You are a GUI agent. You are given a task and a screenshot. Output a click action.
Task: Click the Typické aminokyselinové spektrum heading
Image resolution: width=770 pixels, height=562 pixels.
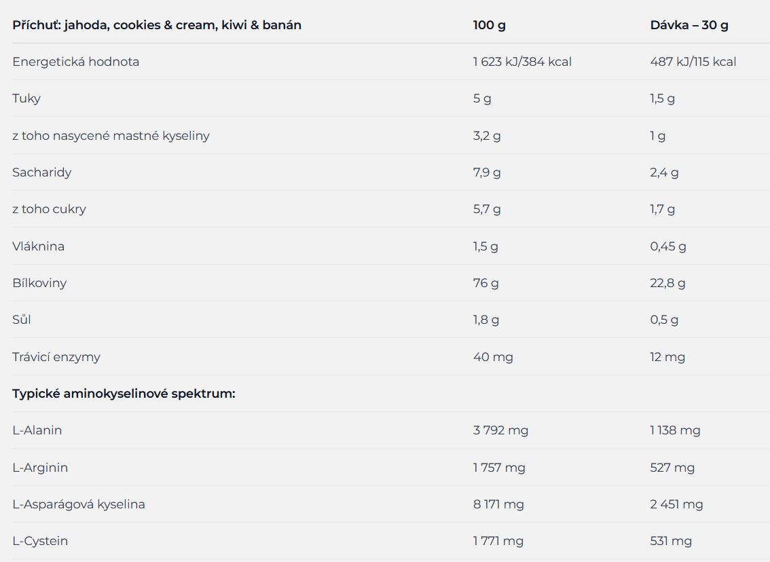[124, 394]
